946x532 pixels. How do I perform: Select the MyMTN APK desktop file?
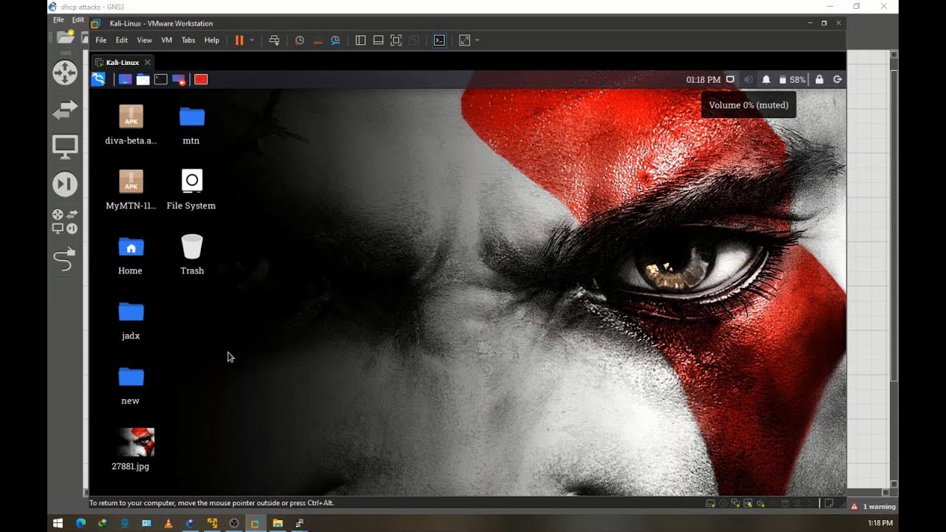[131, 189]
